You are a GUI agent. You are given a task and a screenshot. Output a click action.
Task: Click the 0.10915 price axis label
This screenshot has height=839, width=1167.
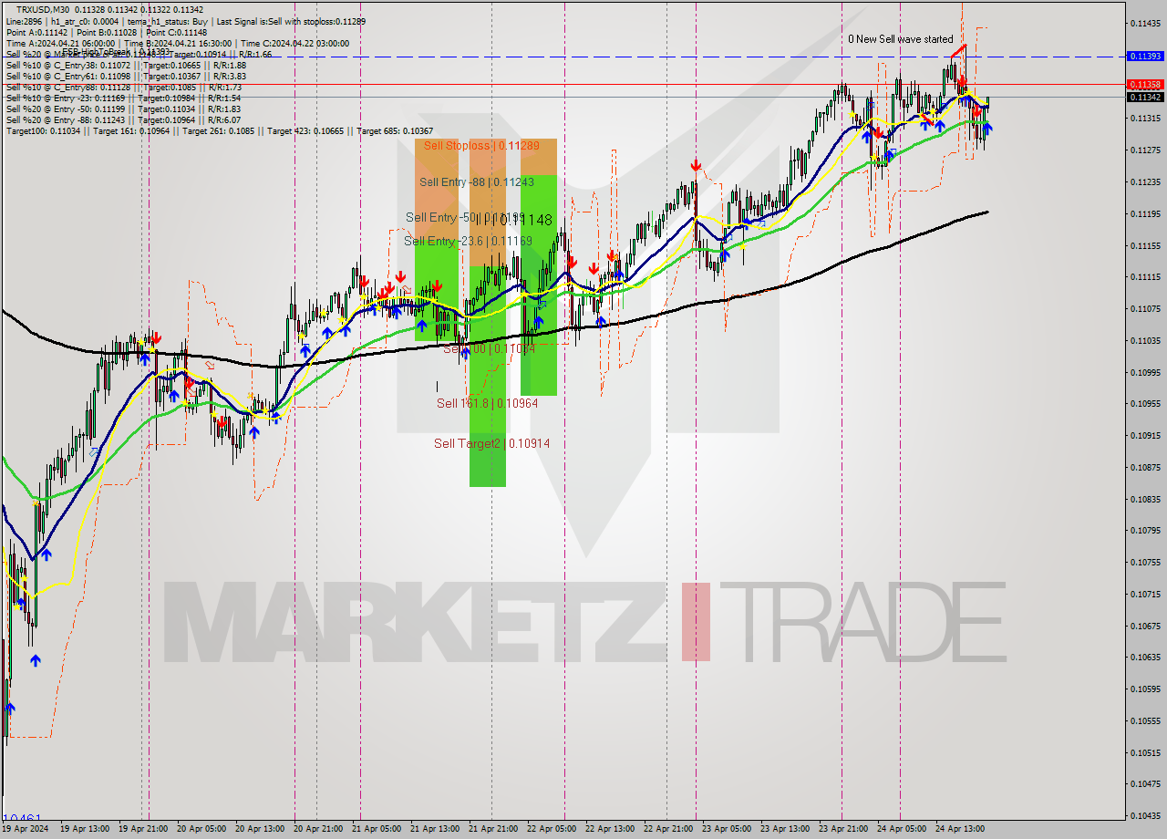[x=1145, y=435]
